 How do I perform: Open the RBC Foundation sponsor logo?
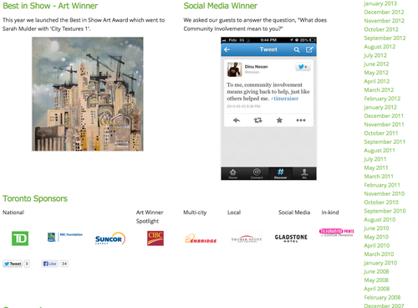(x=65, y=237)
